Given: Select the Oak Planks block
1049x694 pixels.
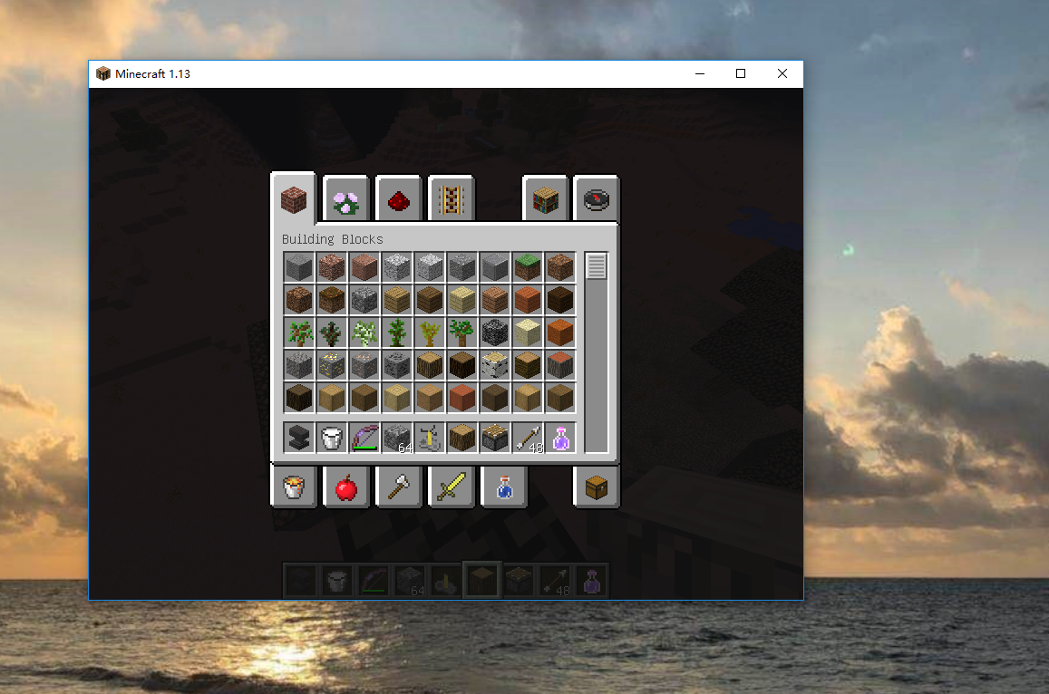Looking at the screenshot, I should click(397, 300).
